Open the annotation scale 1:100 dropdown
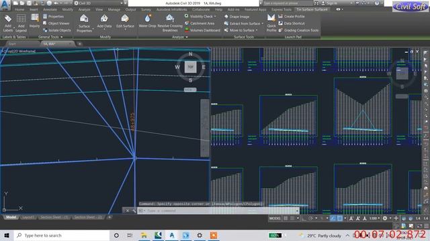 point(374,218)
